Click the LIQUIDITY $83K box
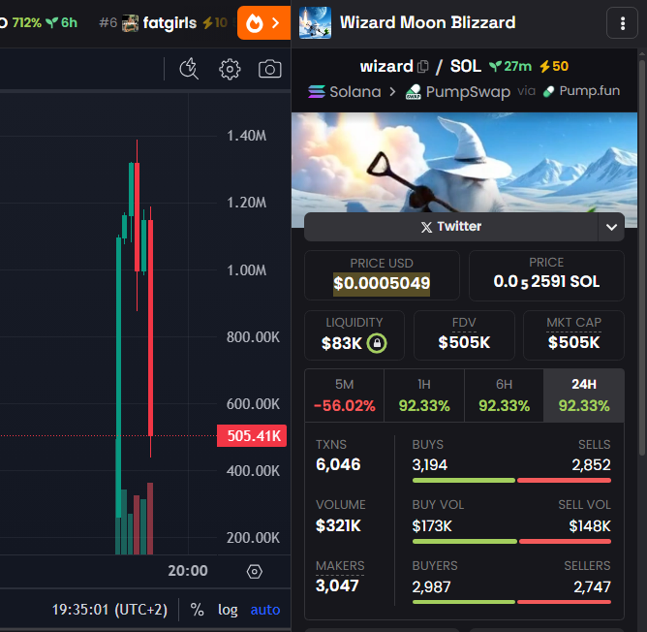The width and height of the screenshot is (647, 632). 354,335
